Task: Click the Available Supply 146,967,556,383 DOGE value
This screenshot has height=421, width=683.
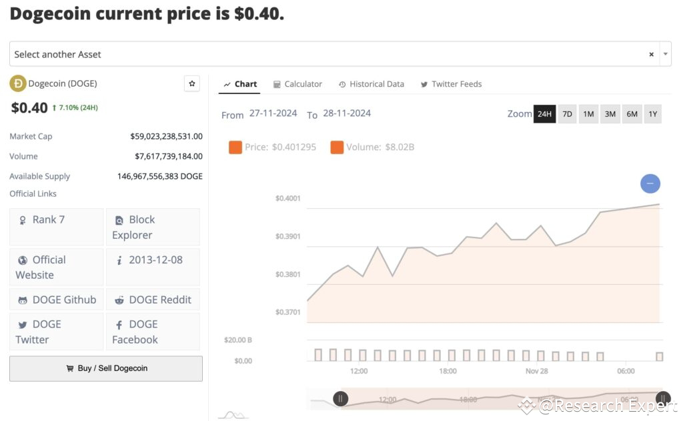Action: tap(160, 176)
